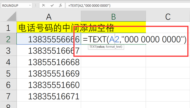Click the yellow title cell in row 1

[x=81, y=27]
